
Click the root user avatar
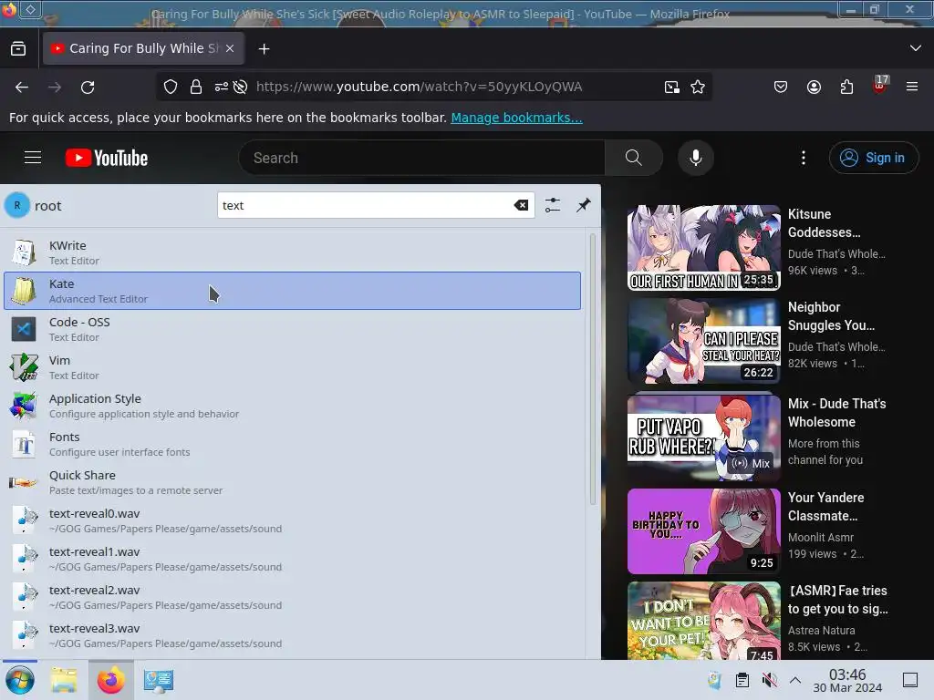[x=17, y=205]
